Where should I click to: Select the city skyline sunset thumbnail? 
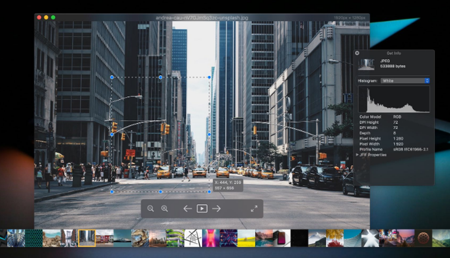pos(157,238)
